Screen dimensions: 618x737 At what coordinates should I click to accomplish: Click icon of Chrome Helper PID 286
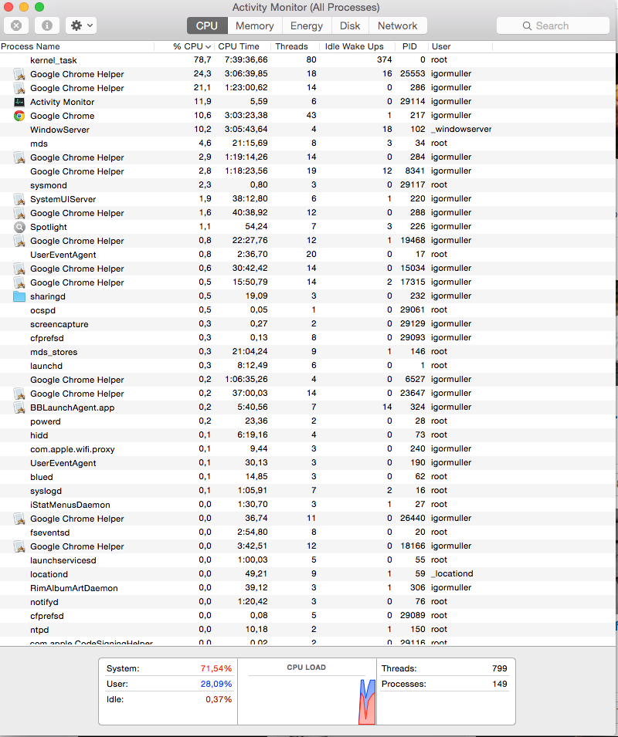[19, 88]
